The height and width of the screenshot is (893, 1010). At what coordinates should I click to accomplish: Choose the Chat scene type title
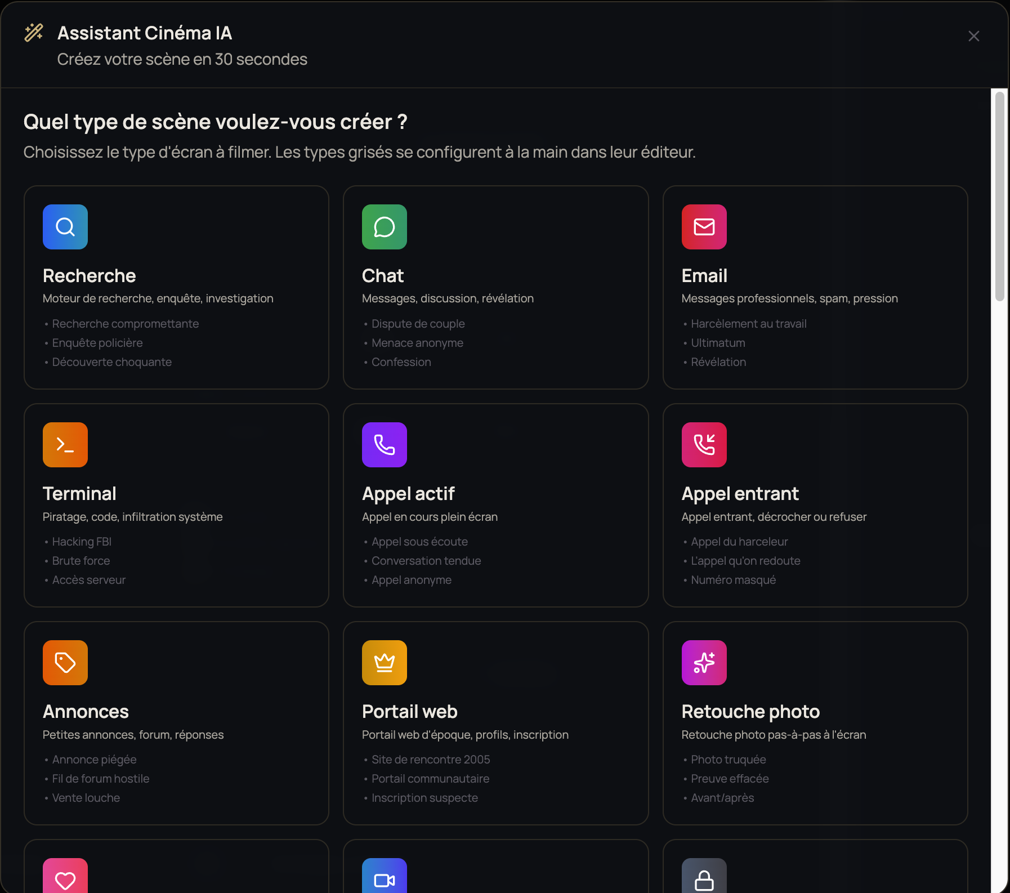pos(383,276)
